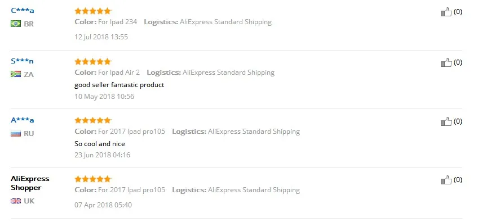Click date 10 May 2018 10:56
478x222 pixels.
point(104,97)
